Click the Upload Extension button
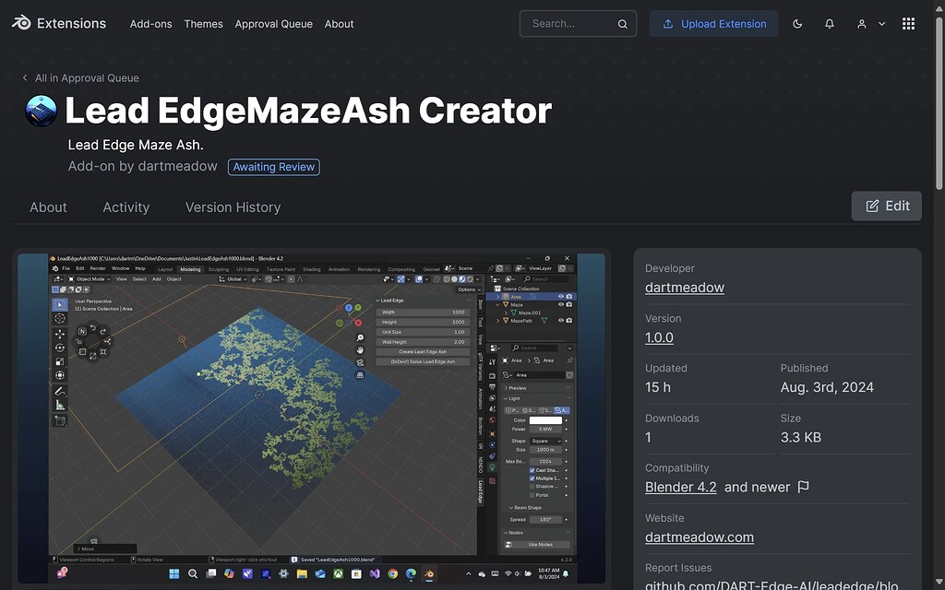Screen dimensions: 945x590 (713, 23)
